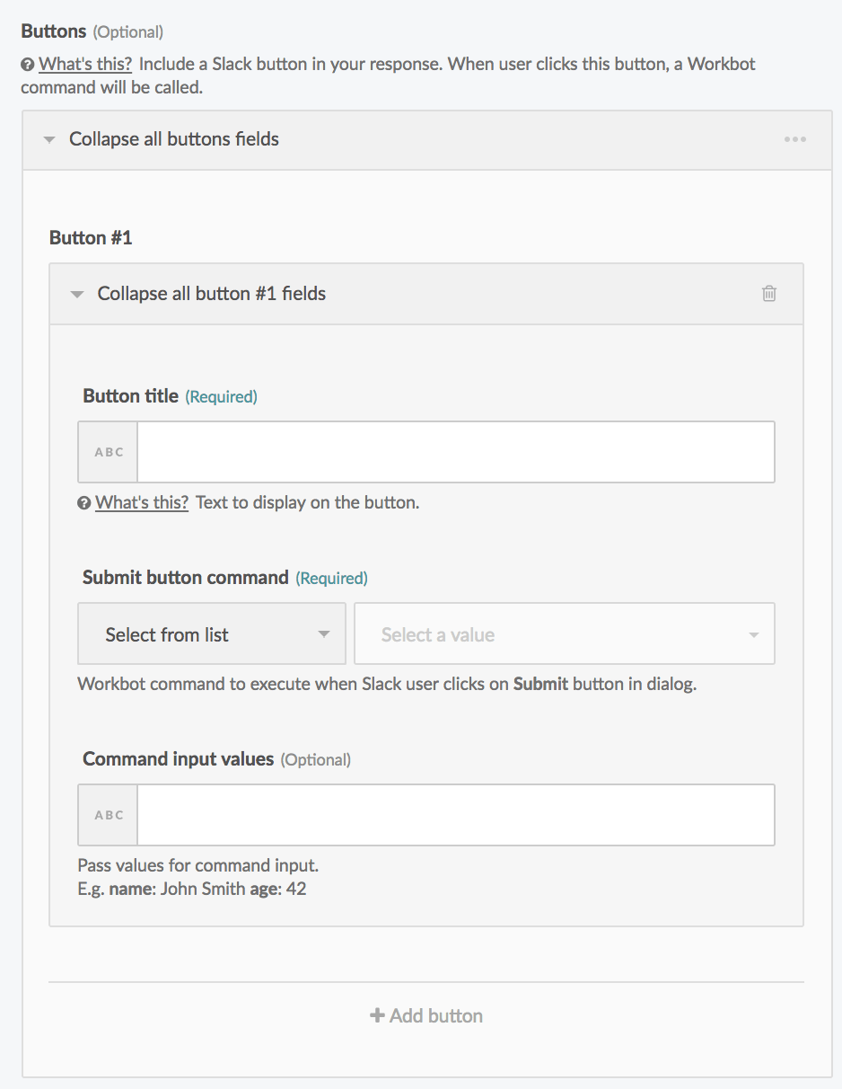Click the ABC icon on Command input values field
This screenshot has height=1089, width=842.
point(107,814)
